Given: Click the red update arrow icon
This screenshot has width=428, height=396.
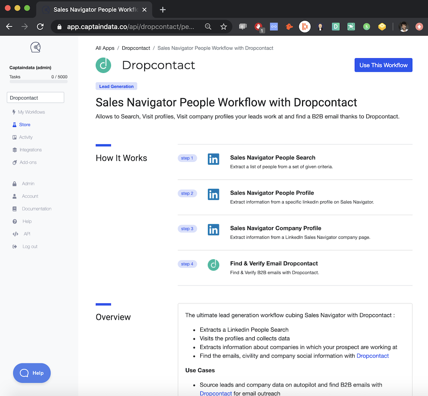Looking at the screenshot, I should tap(419, 27).
